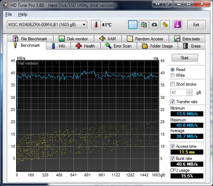Select the Benchmark tab
Image resolution: width=213 pixels, height=186 pixels.
point(27,45)
